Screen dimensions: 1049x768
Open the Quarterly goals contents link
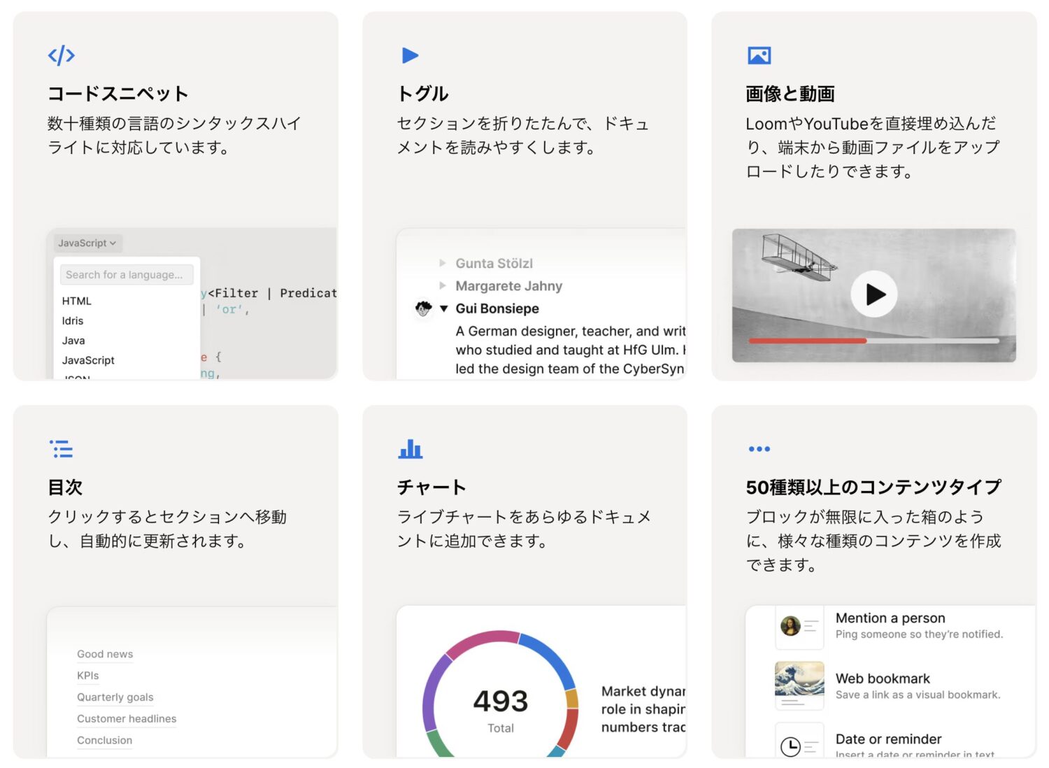tap(115, 697)
